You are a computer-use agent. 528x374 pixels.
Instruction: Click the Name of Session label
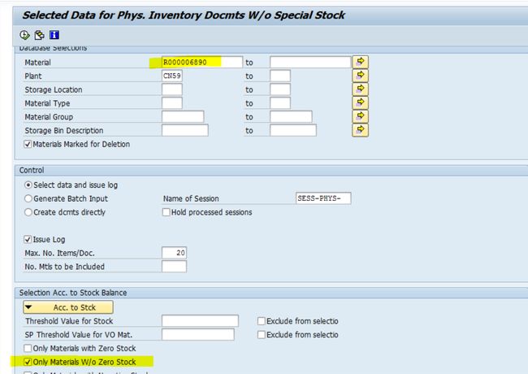(x=191, y=199)
